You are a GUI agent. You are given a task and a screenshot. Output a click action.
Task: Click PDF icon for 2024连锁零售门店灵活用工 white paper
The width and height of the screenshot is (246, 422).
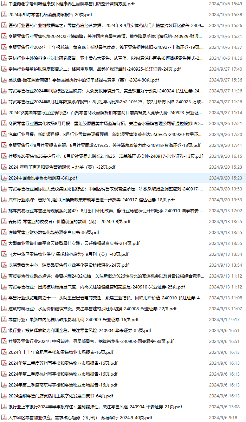[4, 396]
